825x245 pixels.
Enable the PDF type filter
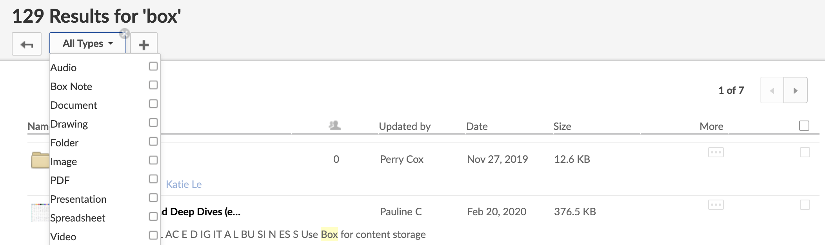[153, 179]
